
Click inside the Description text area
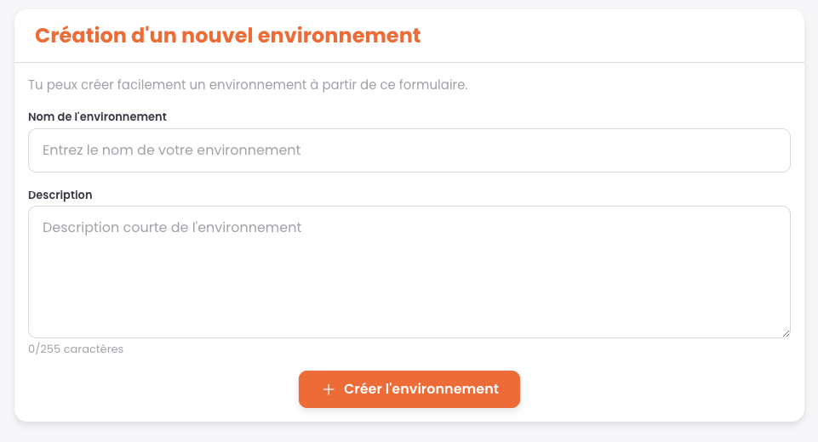coord(409,272)
